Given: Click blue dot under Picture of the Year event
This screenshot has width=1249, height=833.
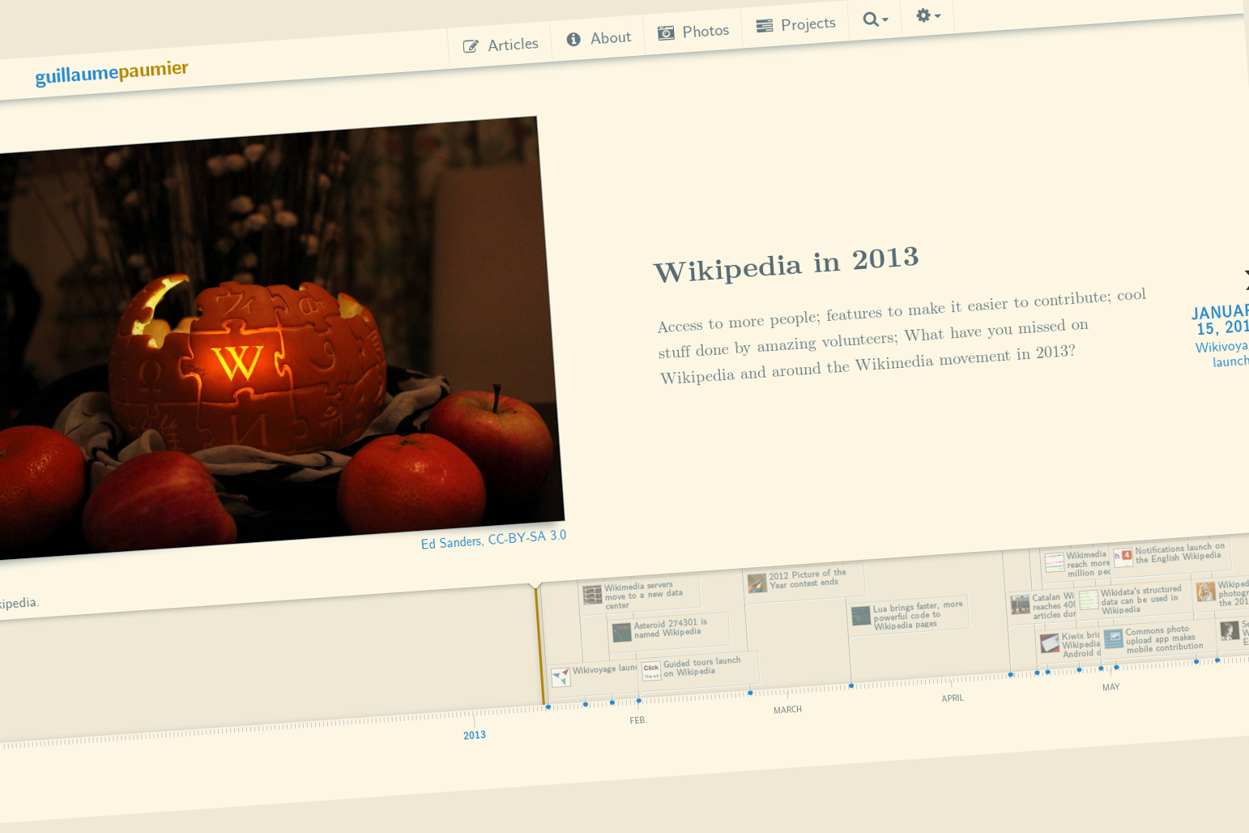Looking at the screenshot, I should click(750, 693).
